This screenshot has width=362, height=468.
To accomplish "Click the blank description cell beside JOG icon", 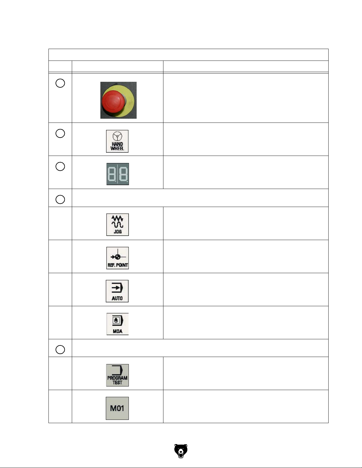I will 246,224.
